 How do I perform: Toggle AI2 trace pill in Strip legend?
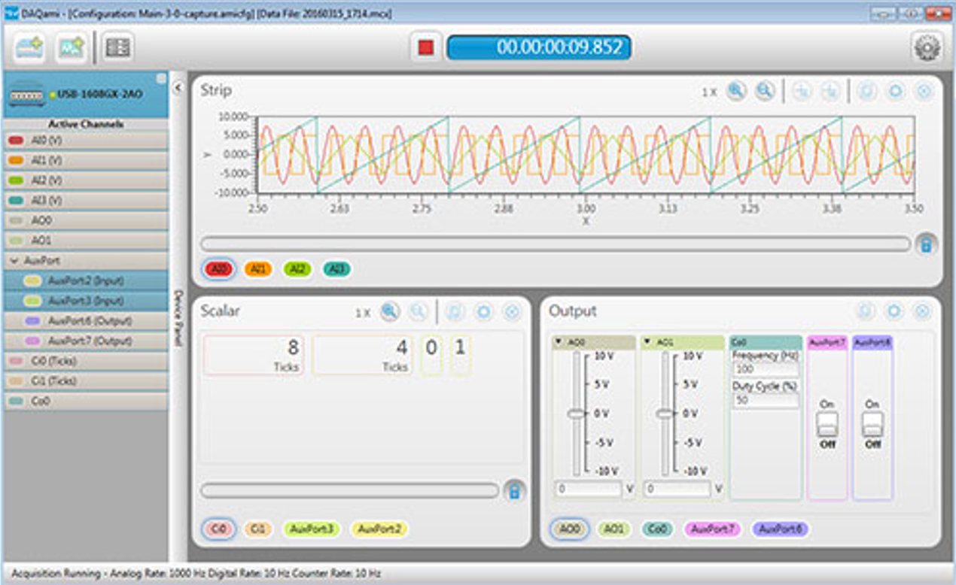297,269
